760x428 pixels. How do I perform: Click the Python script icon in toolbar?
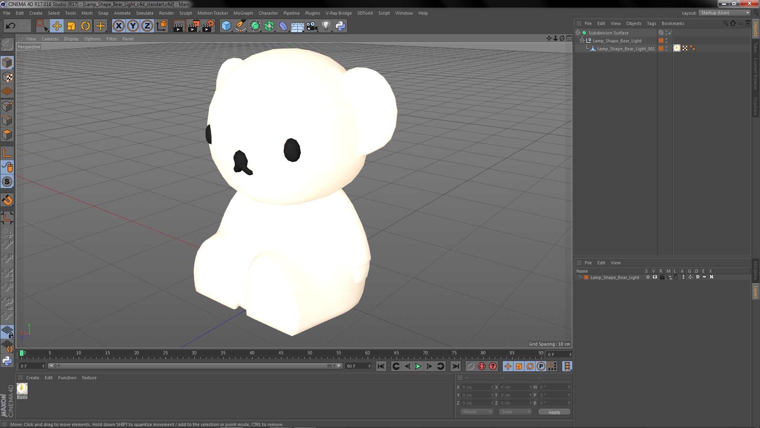[340, 26]
